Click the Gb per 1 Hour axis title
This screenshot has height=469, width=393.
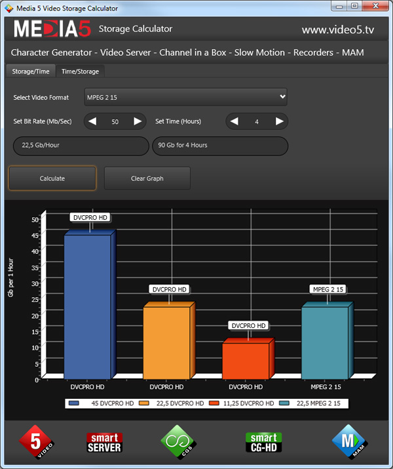coord(10,277)
